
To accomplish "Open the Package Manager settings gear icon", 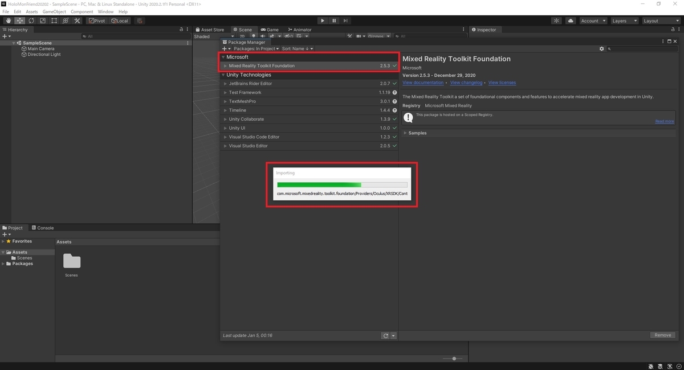I will click(x=601, y=49).
